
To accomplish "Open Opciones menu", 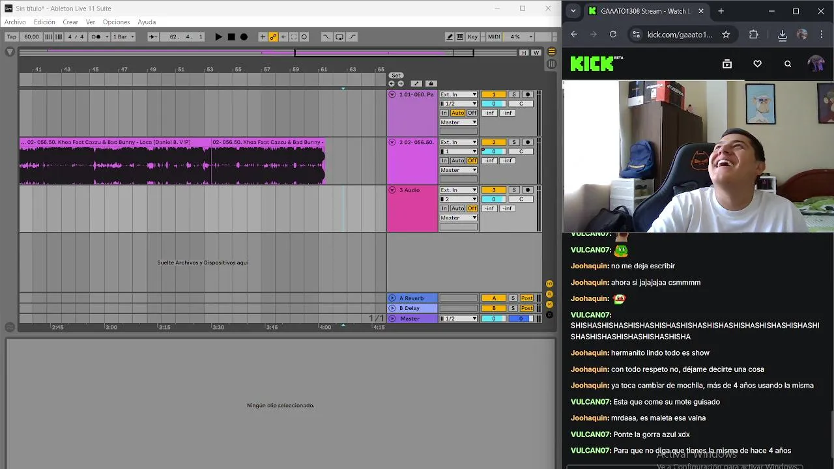I will [117, 22].
